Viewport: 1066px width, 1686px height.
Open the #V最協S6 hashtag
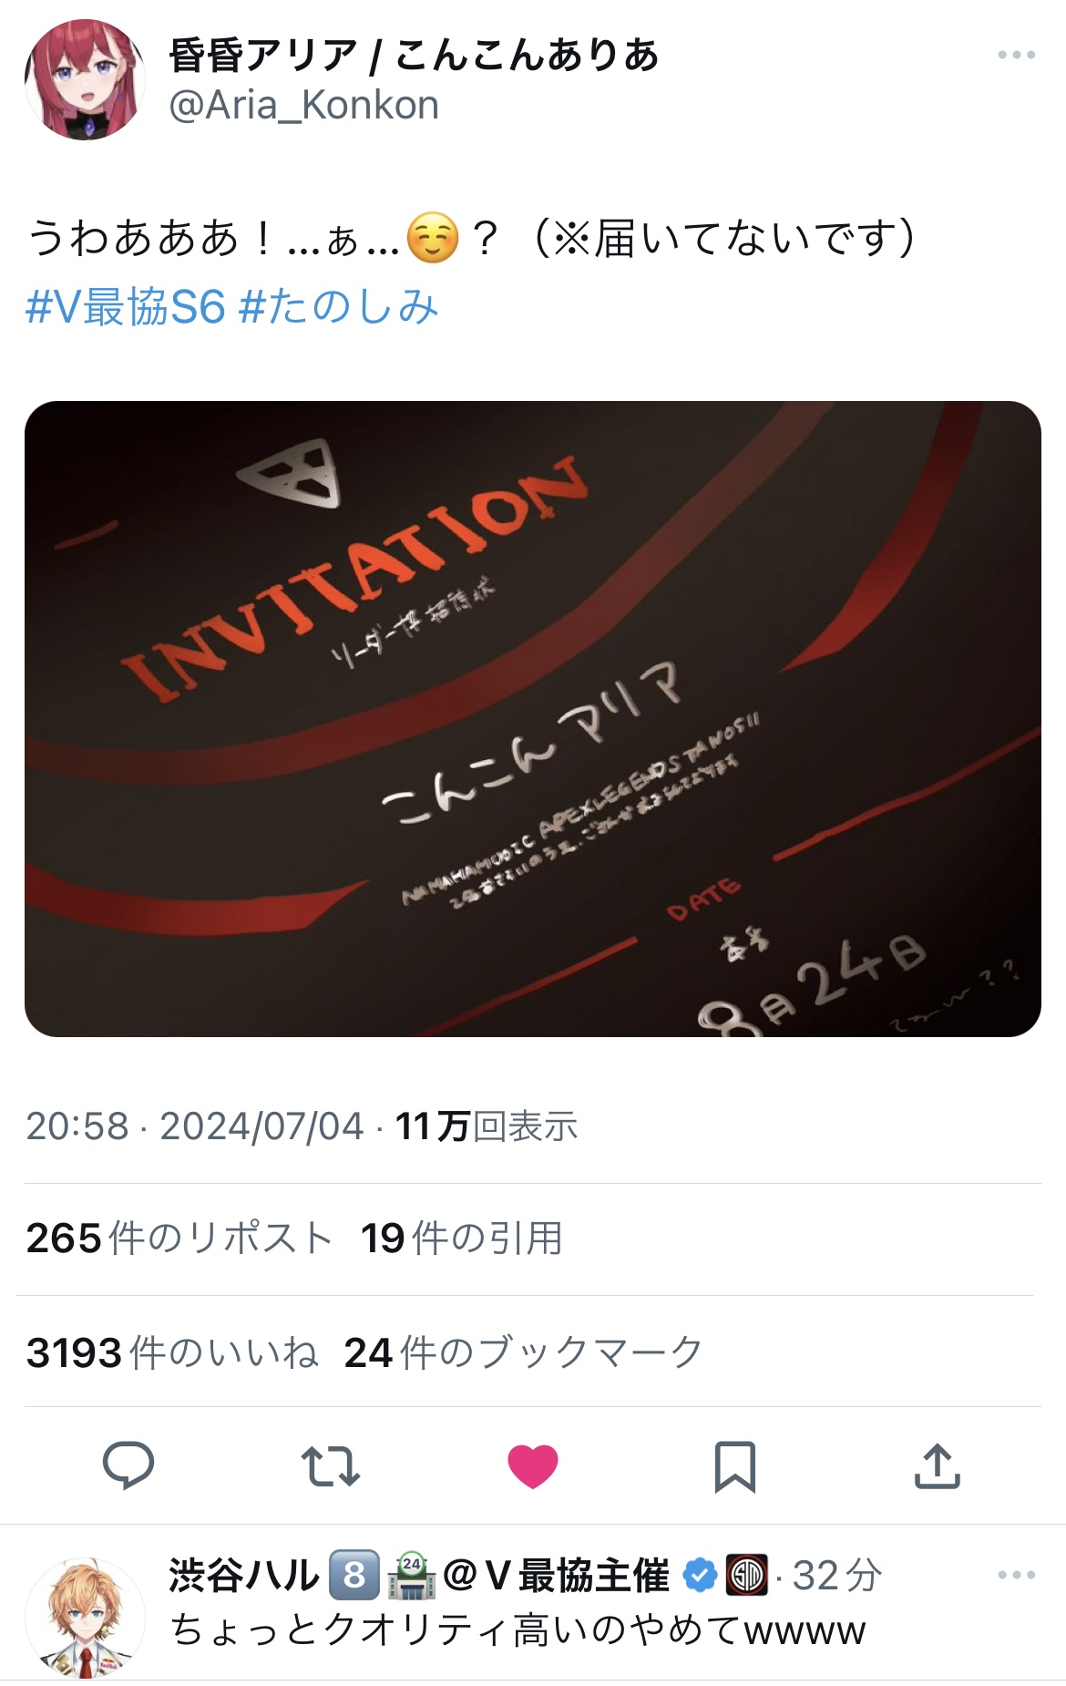pos(126,307)
